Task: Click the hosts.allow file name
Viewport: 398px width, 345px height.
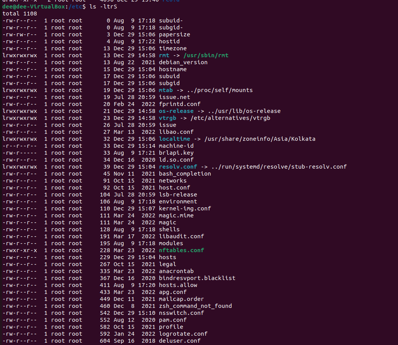Action: [x=178, y=285]
